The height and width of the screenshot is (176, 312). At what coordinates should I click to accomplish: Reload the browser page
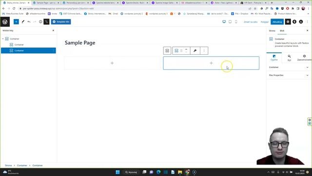(14, 9)
